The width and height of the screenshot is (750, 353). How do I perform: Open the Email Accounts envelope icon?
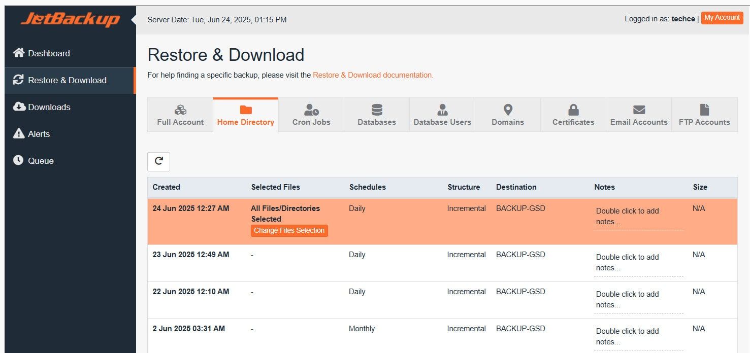pyautogui.click(x=639, y=110)
